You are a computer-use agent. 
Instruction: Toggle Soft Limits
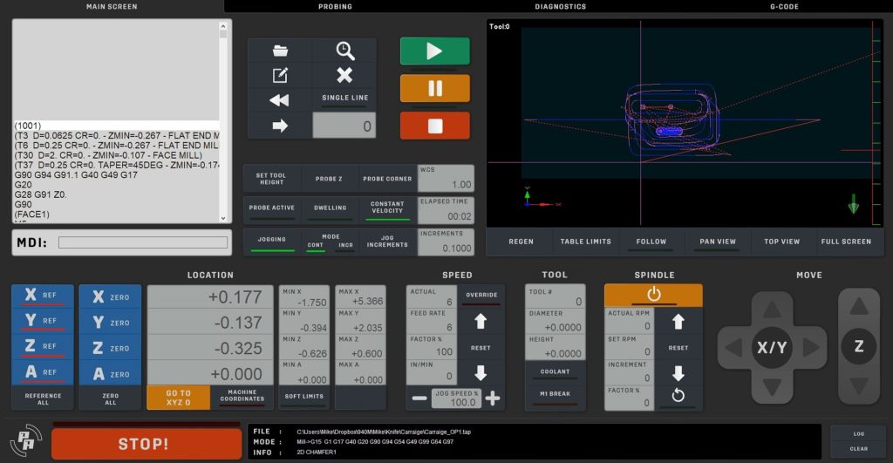click(304, 397)
